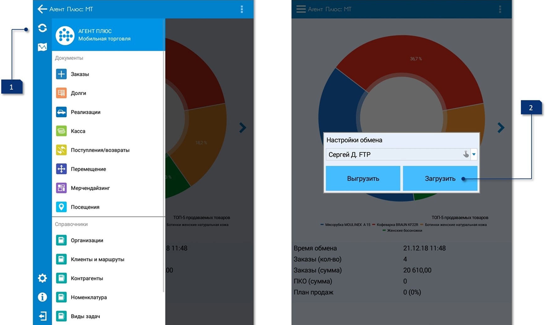The height and width of the screenshot is (325, 546).
Task: Open the hamburger menu on right screen
Action: coord(301,9)
